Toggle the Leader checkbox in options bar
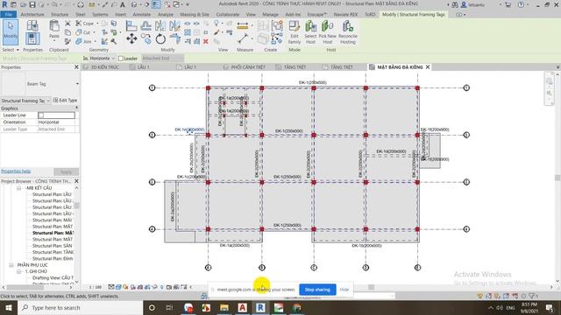The image size is (561, 315). (x=121, y=59)
